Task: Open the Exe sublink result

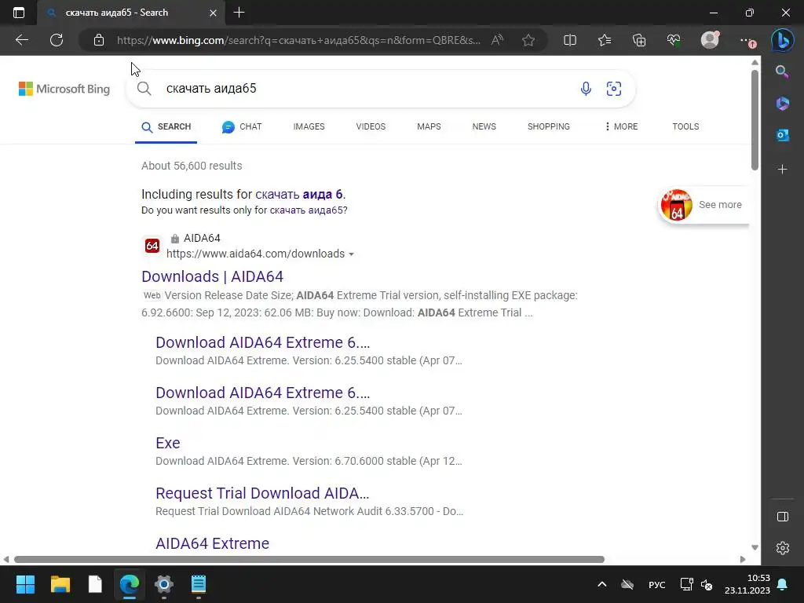Action: (168, 443)
